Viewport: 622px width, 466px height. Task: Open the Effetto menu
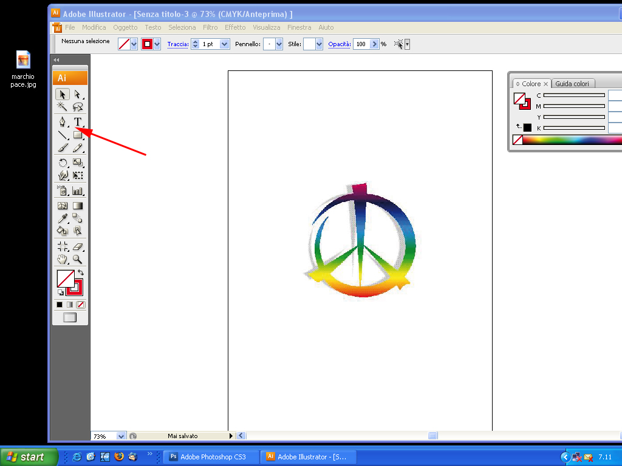235,27
